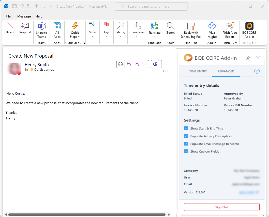Image resolution: width=269 pixels, height=217 pixels.
Task: Click the Reply arrow in message header
Action: [x=129, y=64]
